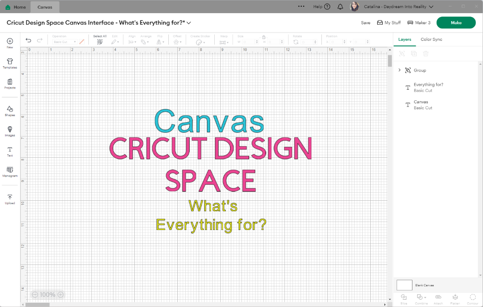The width and height of the screenshot is (483, 307).
Task: Click the Select All toolbar icon
Action: click(x=99, y=41)
